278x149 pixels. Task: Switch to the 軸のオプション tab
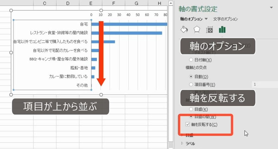tap(191, 19)
